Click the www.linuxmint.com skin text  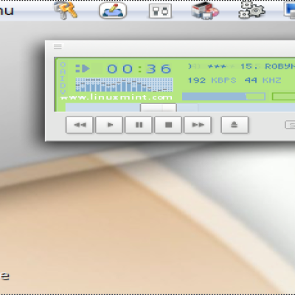117,97
